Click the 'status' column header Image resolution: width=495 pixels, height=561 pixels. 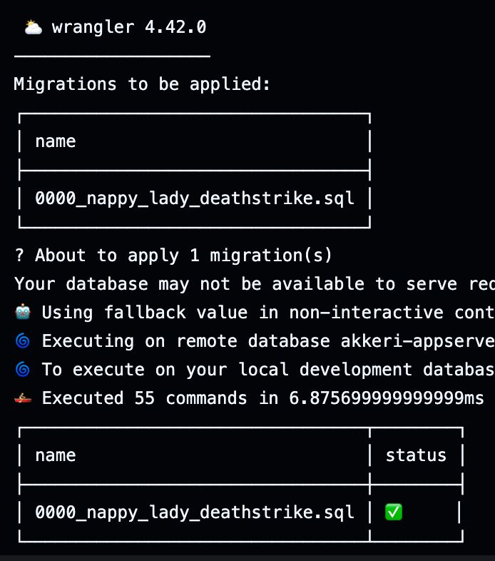coord(416,455)
